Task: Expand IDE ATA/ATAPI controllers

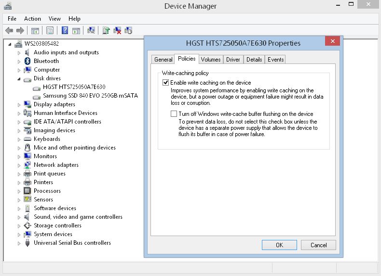Action: pos(19,122)
